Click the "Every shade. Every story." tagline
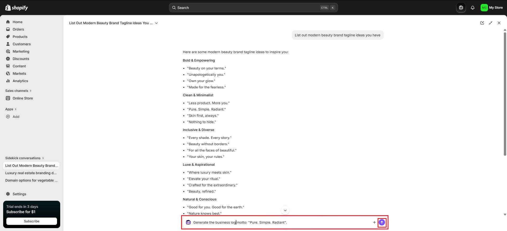Image resolution: width=507 pixels, height=231 pixels. click(209, 138)
